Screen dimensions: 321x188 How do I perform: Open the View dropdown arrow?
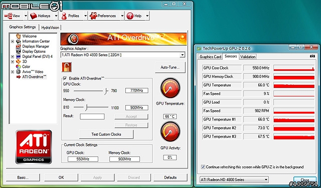26,16
